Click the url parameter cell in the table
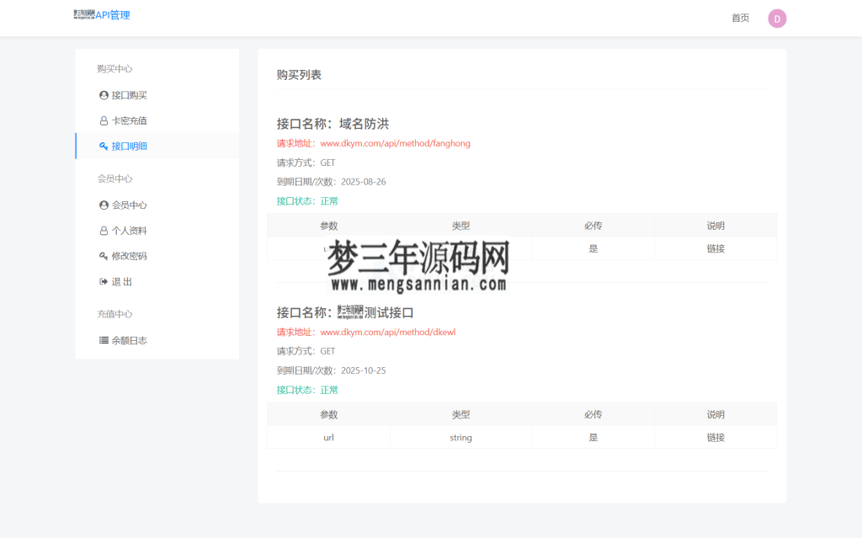 click(328, 437)
